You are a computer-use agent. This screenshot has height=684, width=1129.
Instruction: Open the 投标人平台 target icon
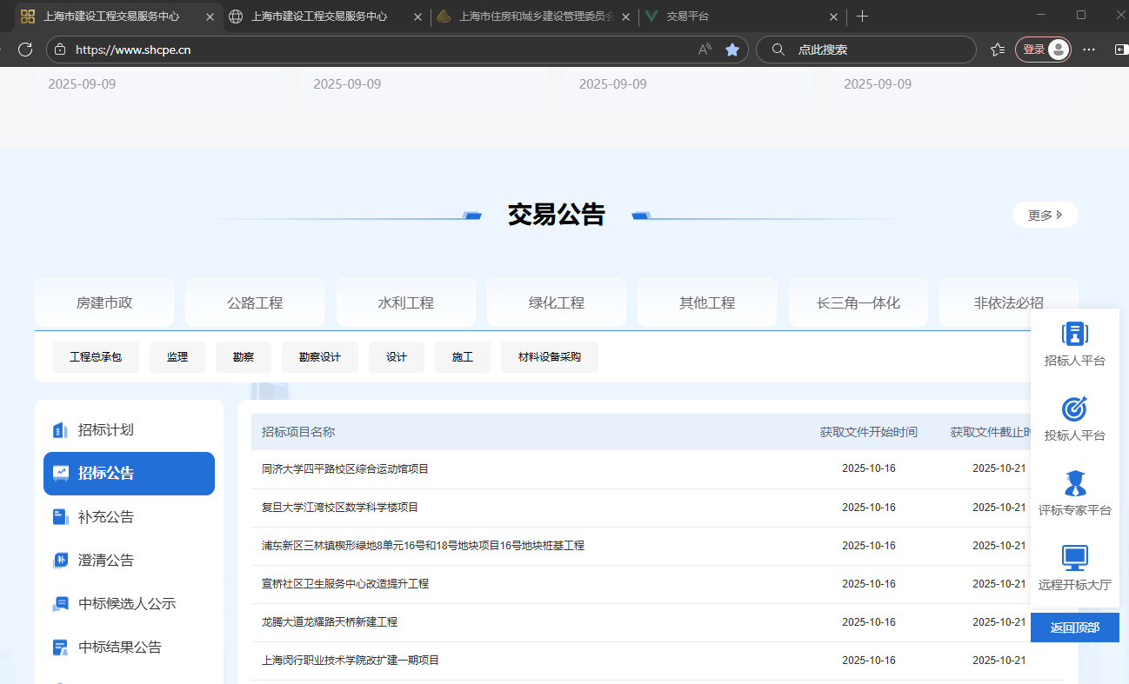pyautogui.click(x=1075, y=408)
